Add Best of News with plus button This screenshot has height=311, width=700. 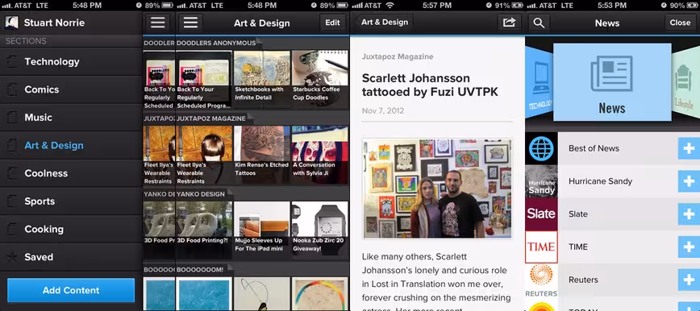[689, 148]
